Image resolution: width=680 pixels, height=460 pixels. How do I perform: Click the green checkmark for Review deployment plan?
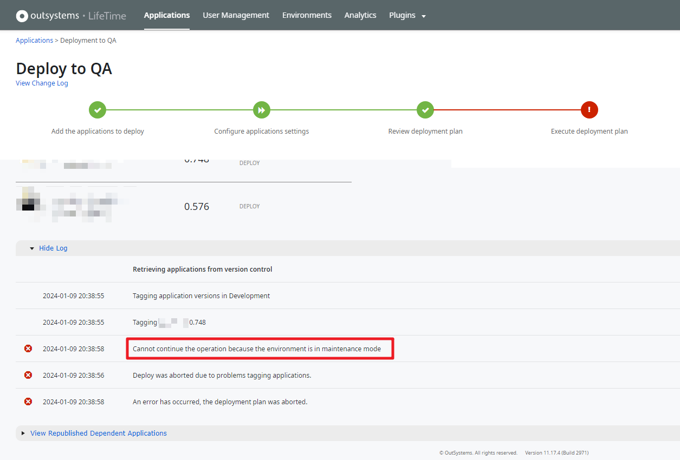425,110
